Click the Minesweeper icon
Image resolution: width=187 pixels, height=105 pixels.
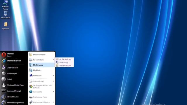(4, 73)
